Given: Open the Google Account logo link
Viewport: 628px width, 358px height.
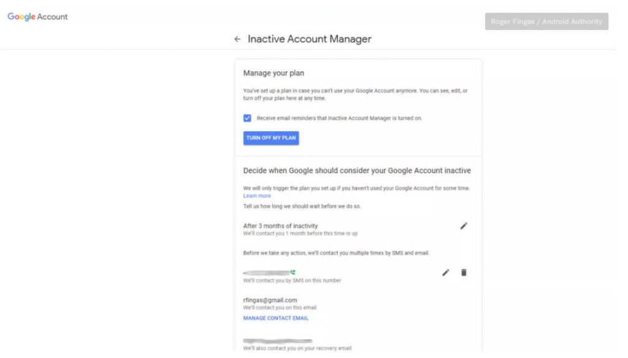Looking at the screenshot, I should (x=38, y=17).
